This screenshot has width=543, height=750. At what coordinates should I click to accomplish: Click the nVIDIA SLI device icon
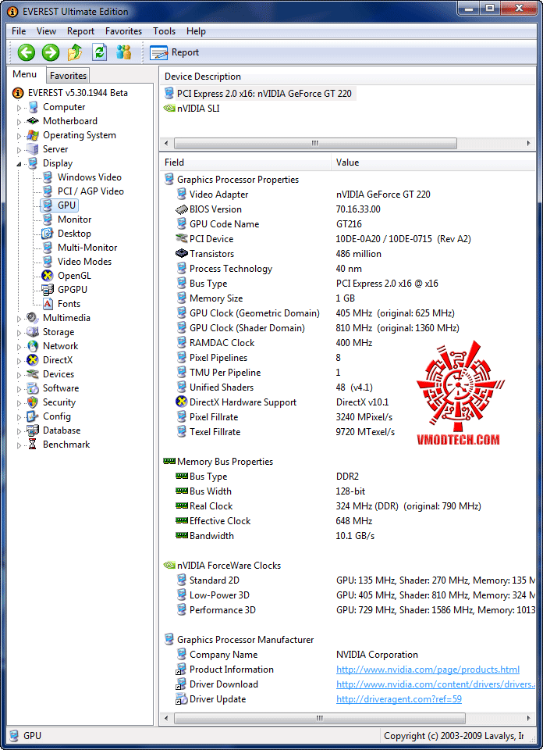click(169, 108)
